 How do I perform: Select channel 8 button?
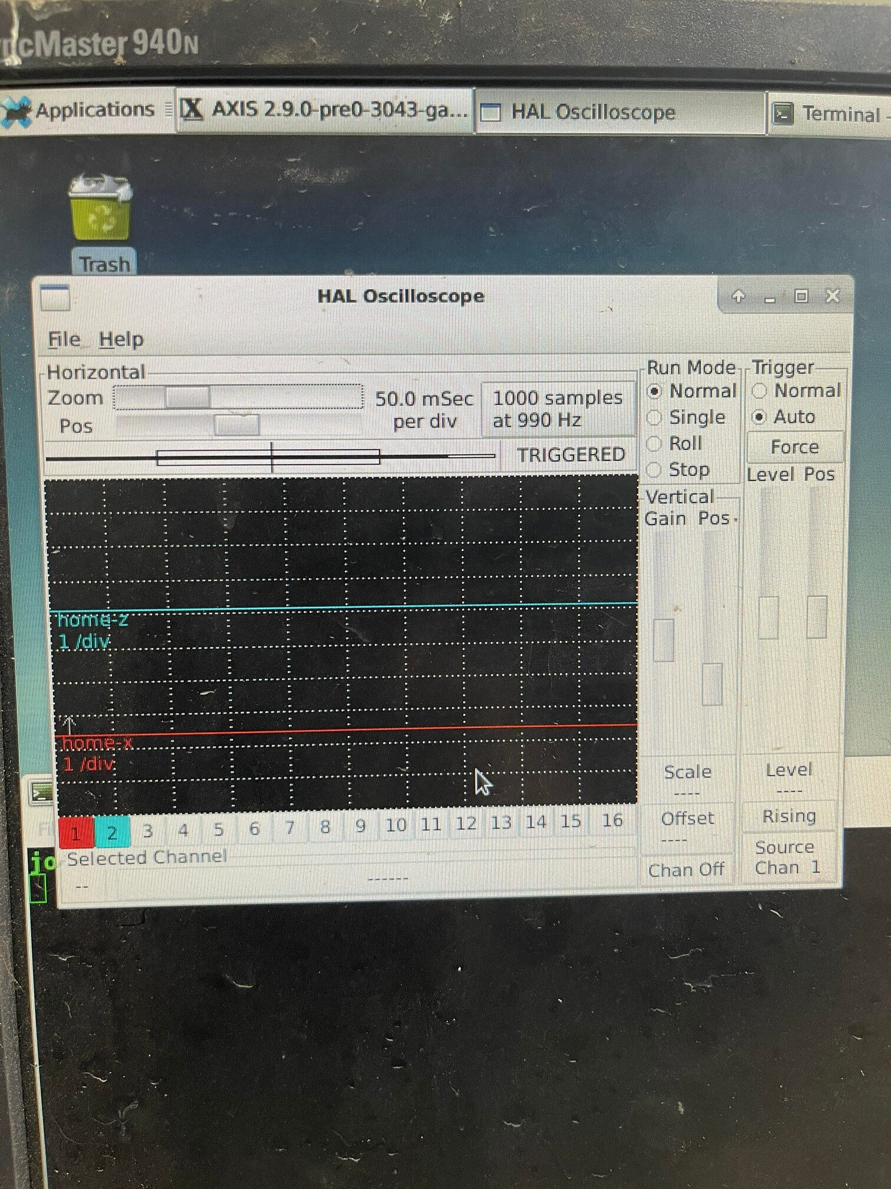tap(325, 826)
